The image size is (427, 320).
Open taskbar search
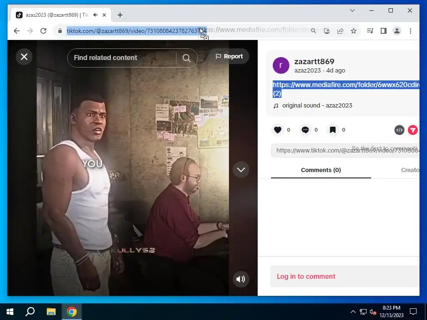pyautogui.click(x=30, y=312)
